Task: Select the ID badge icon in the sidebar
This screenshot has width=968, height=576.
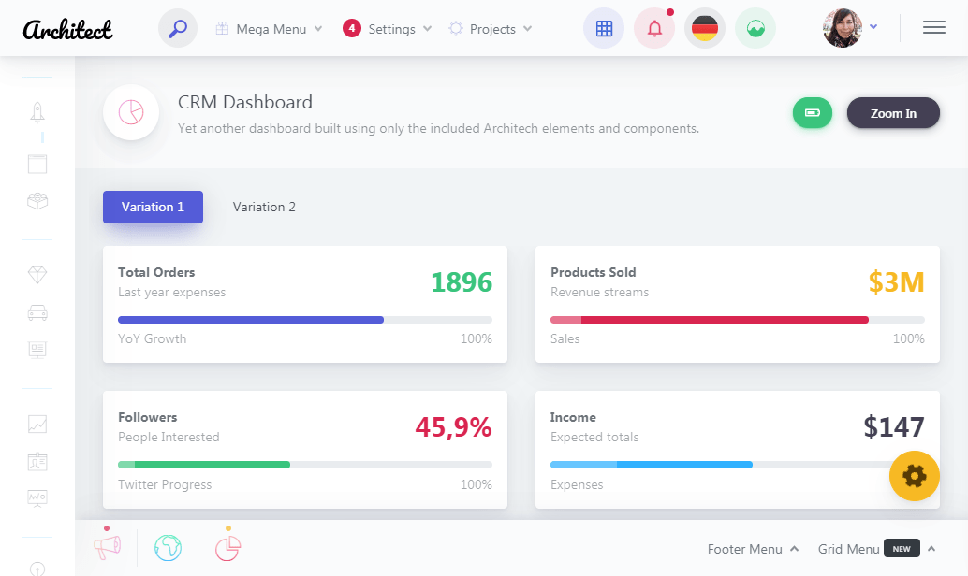Action: click(37, 461)
